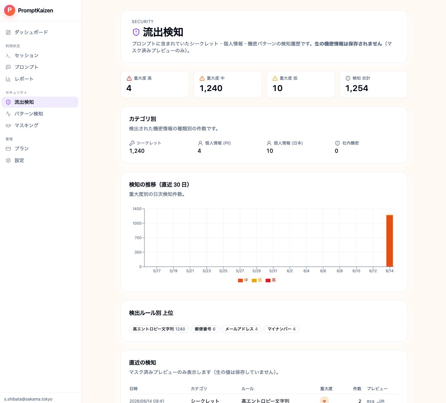This screenshot has width=446, height=403.
Task: Click the person icon next to 個人情報 (日本)
Action: point(269,143)
